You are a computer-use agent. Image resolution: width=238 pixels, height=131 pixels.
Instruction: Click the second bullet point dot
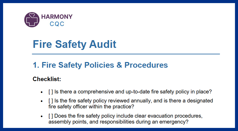click(41, 101)
